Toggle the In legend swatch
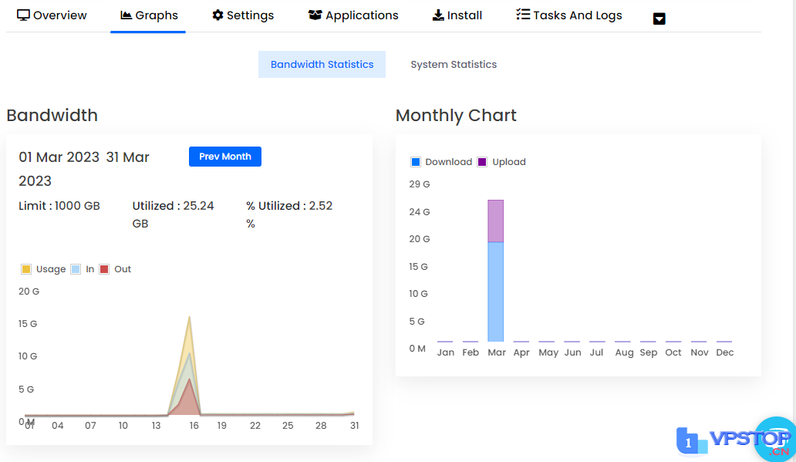This screenshot has height=462, width=796. [x=76, y=269]
